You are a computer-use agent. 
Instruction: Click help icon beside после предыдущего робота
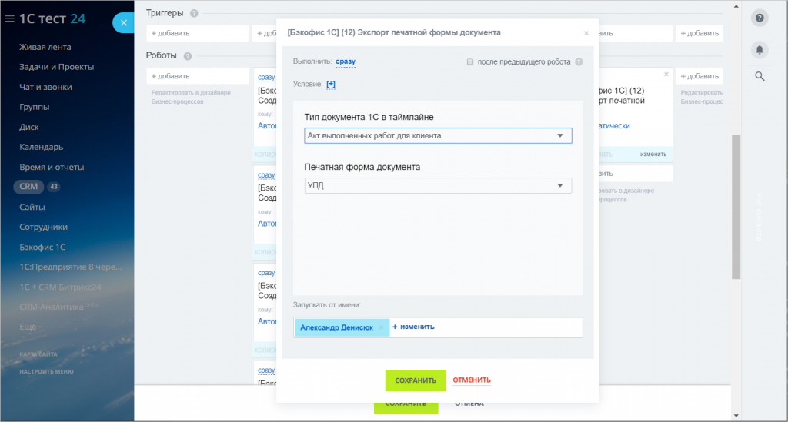click(x=579, y=61)
